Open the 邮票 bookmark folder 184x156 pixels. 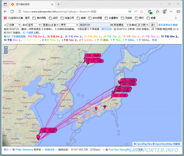[x=151, y=18]
